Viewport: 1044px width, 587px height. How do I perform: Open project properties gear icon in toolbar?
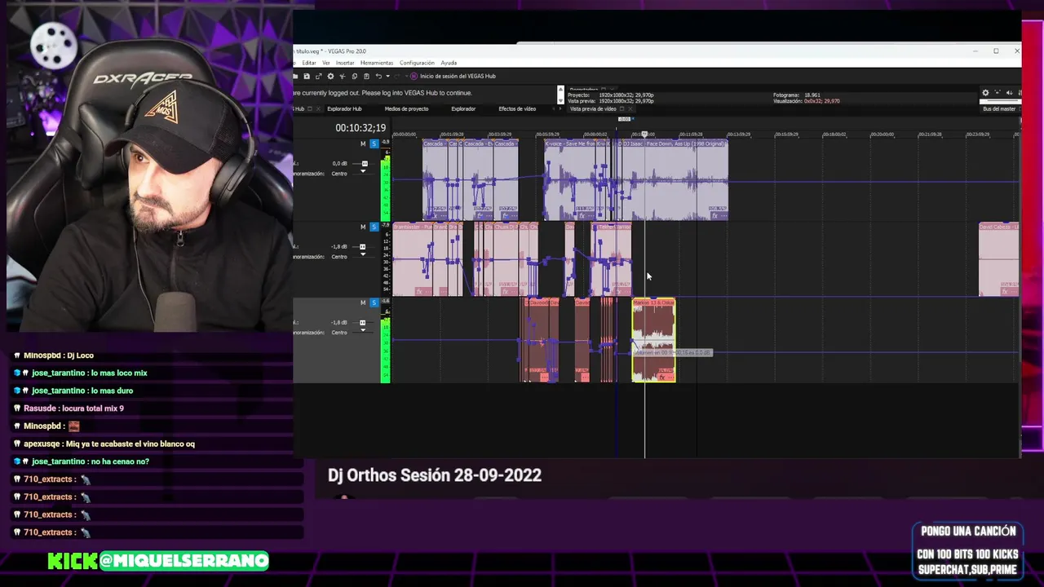click(x=330, y=76)
